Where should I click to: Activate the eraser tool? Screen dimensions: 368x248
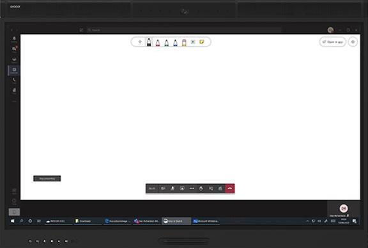[x=193, y=42]
